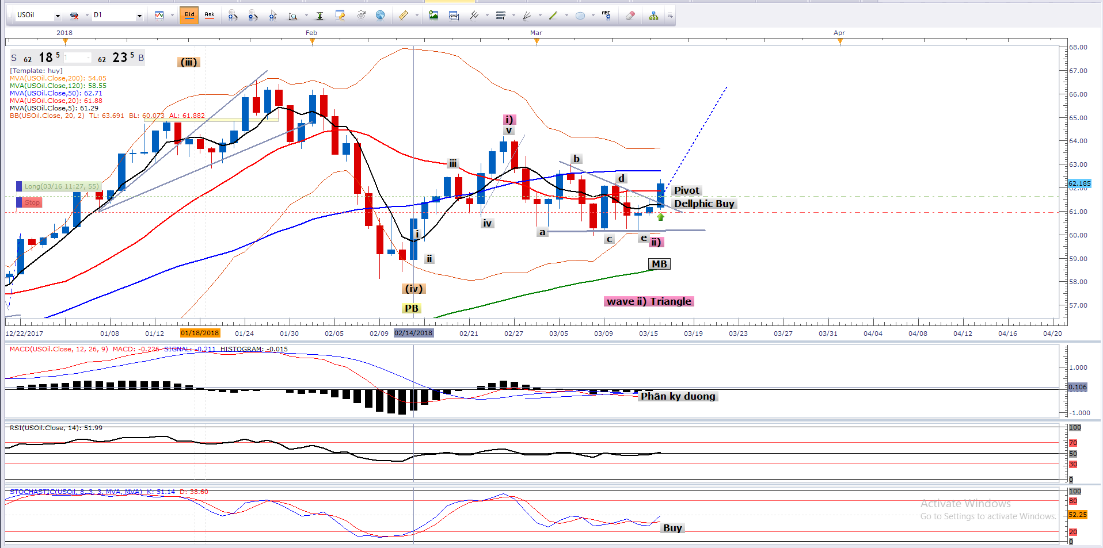Toggle the Bid price display
This screenshot has height=548, width=1103.
189,15
